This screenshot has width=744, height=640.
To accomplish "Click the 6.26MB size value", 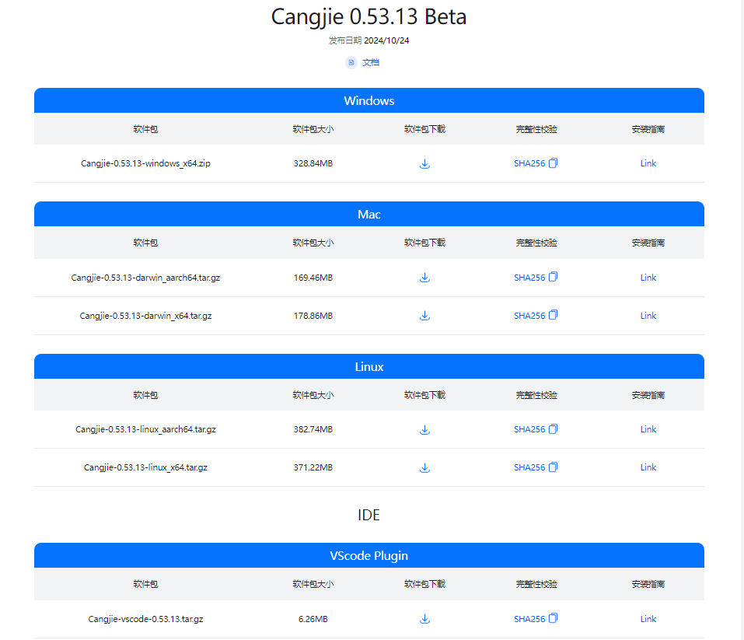I will pos(313,619).
